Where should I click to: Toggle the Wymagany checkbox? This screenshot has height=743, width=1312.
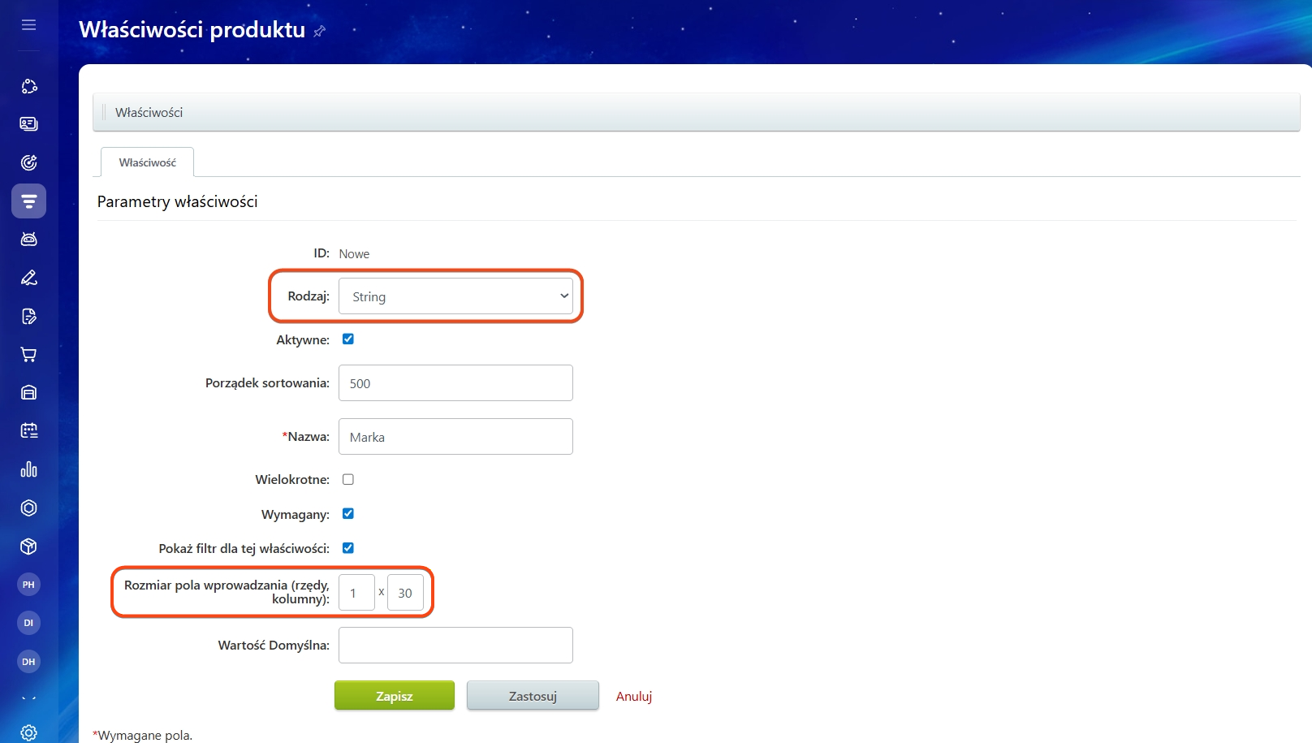coord(348,514)
